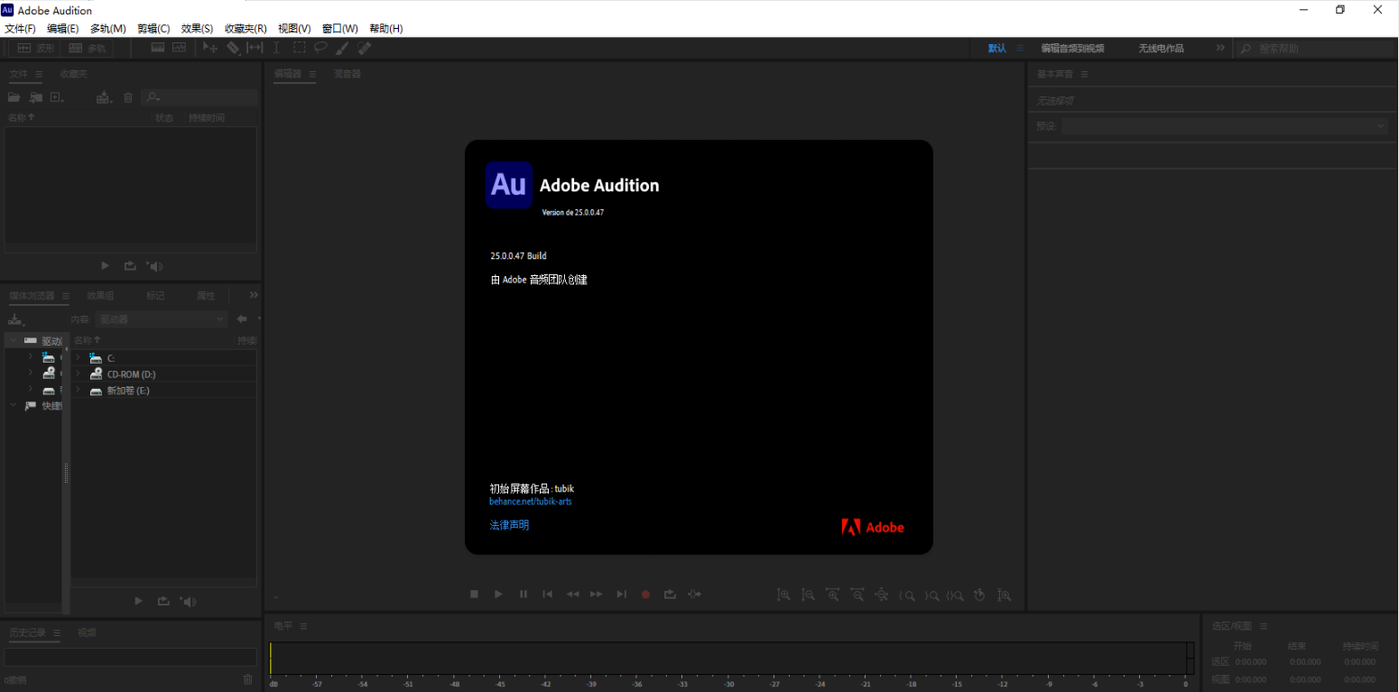Screen dimensions: 1399x692
Task: Click the Fast Forward button in transport
Action: (x=597, y=594)
